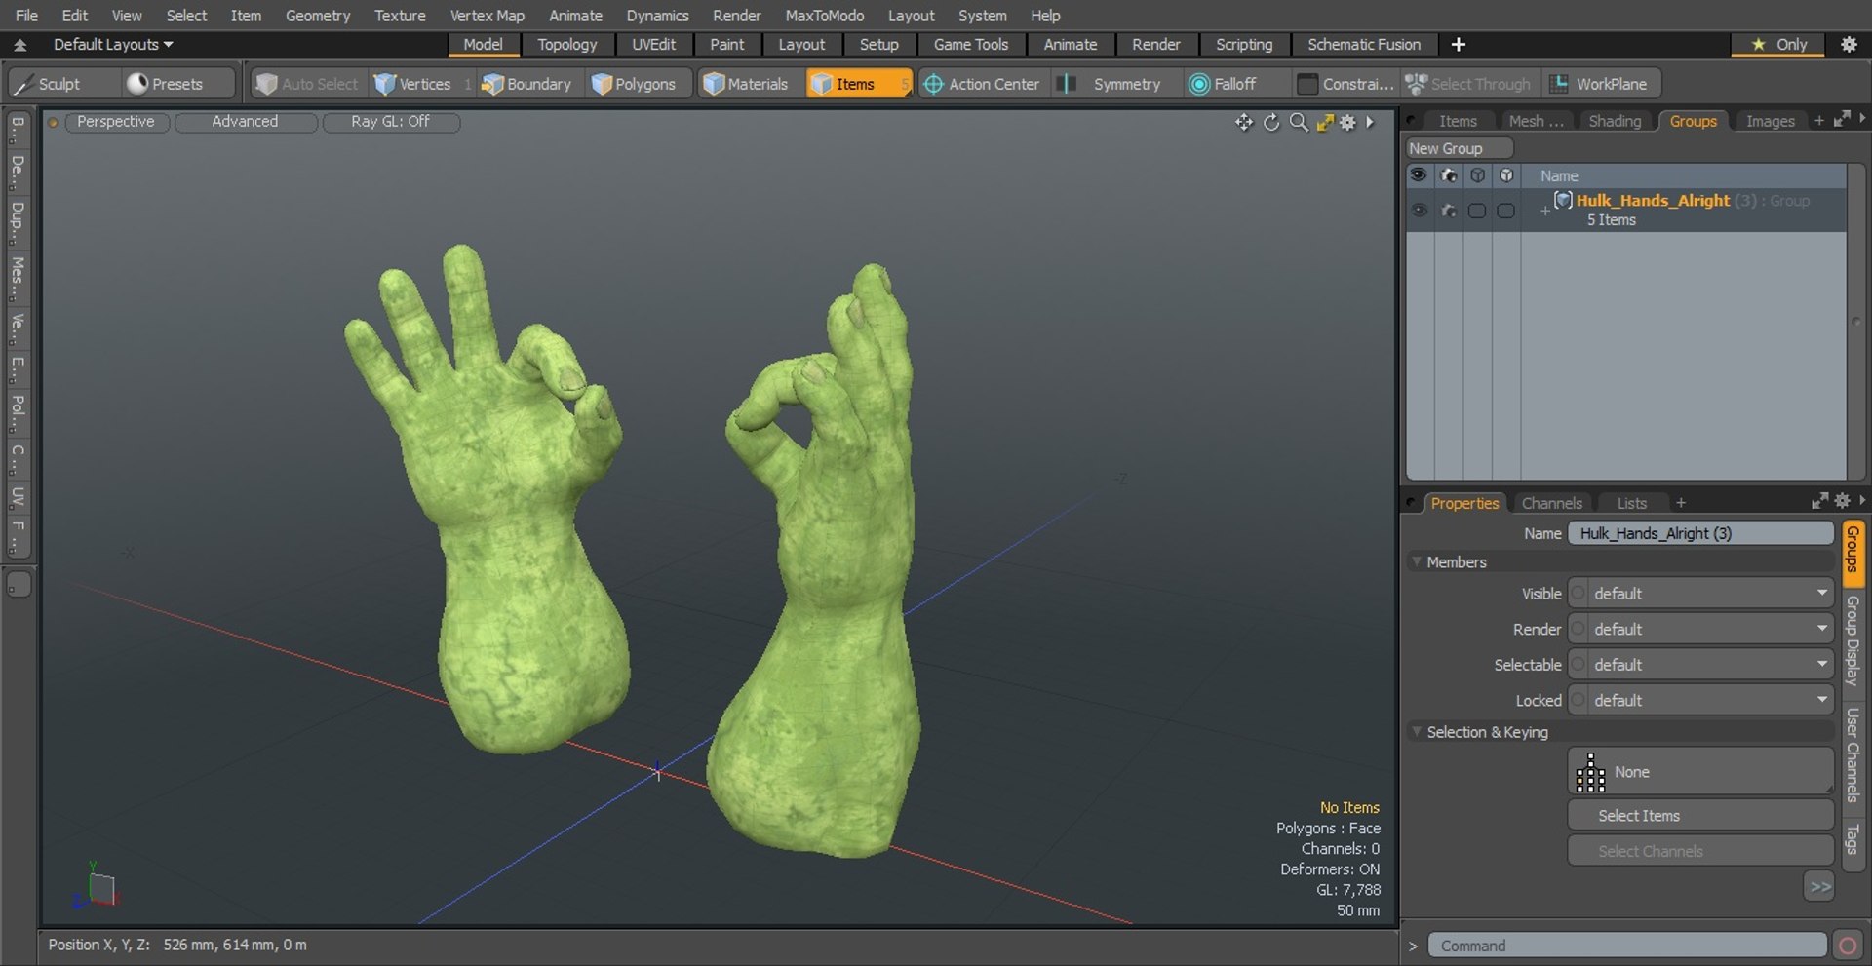Expand the Hulk_Hands_Alright group
The height and width of the screenshot is (966, 1872).
pos(1544,211)
